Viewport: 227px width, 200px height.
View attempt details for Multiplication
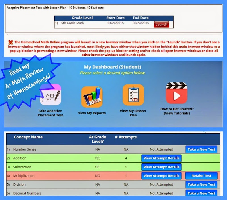161,176
